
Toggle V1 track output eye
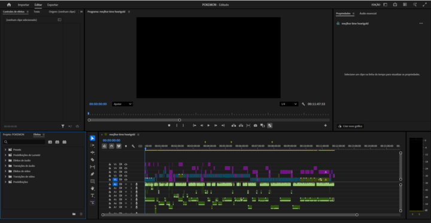pyautogui.click(x=126, y=179)
